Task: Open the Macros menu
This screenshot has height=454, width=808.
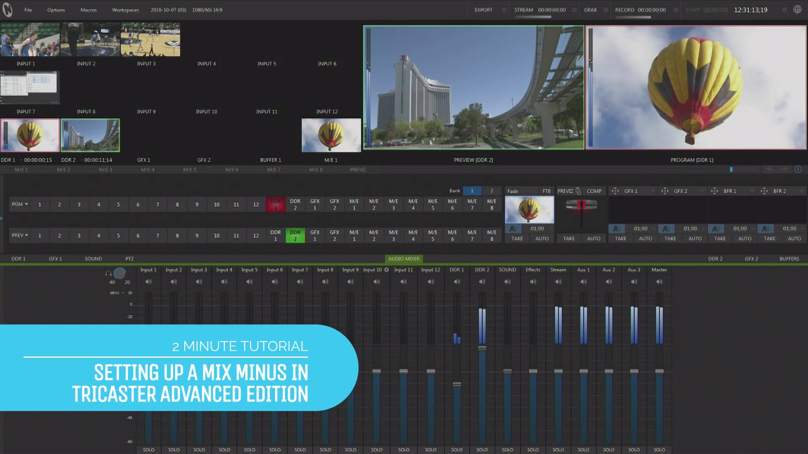Action: coord(88,10)
